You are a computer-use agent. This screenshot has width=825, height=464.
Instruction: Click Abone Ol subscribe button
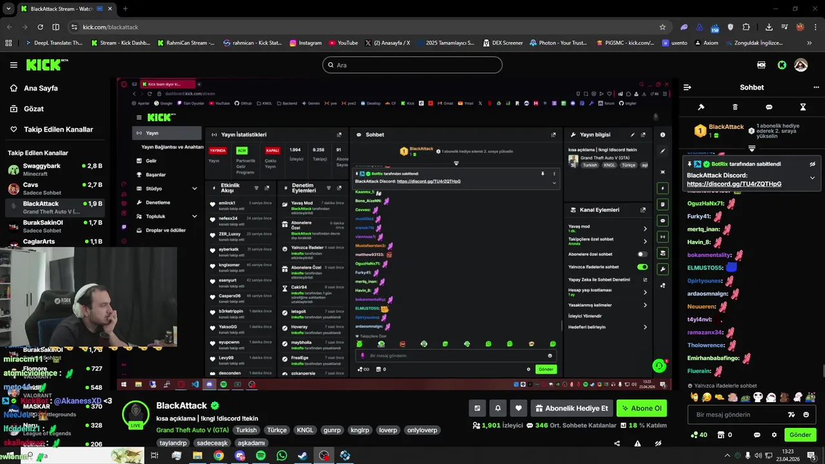click(641, 408)
